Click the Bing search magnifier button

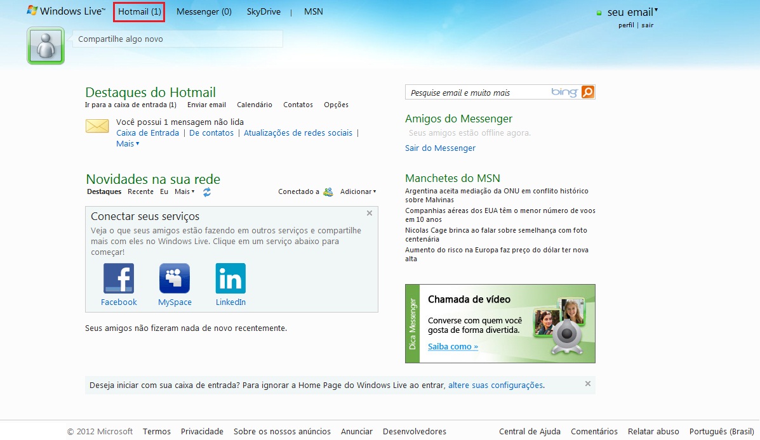tap(588, 92)
